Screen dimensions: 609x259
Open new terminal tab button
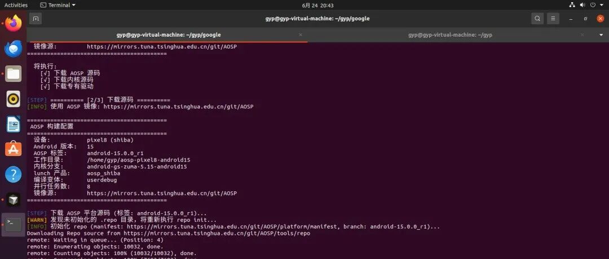point(36,18)
